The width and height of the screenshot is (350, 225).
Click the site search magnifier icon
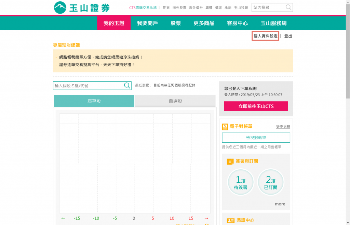coord(288,8)
